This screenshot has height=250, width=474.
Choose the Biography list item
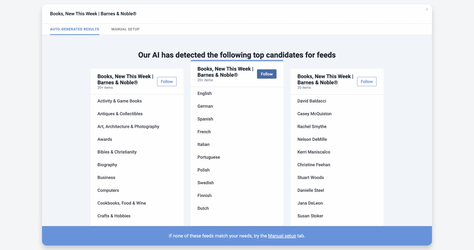point(107,165)
